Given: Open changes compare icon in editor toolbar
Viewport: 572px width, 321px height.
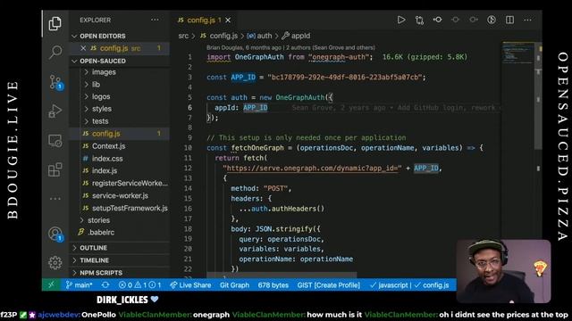Looking at the screenshot, I should pyautogui.click(x=419, y=20).
